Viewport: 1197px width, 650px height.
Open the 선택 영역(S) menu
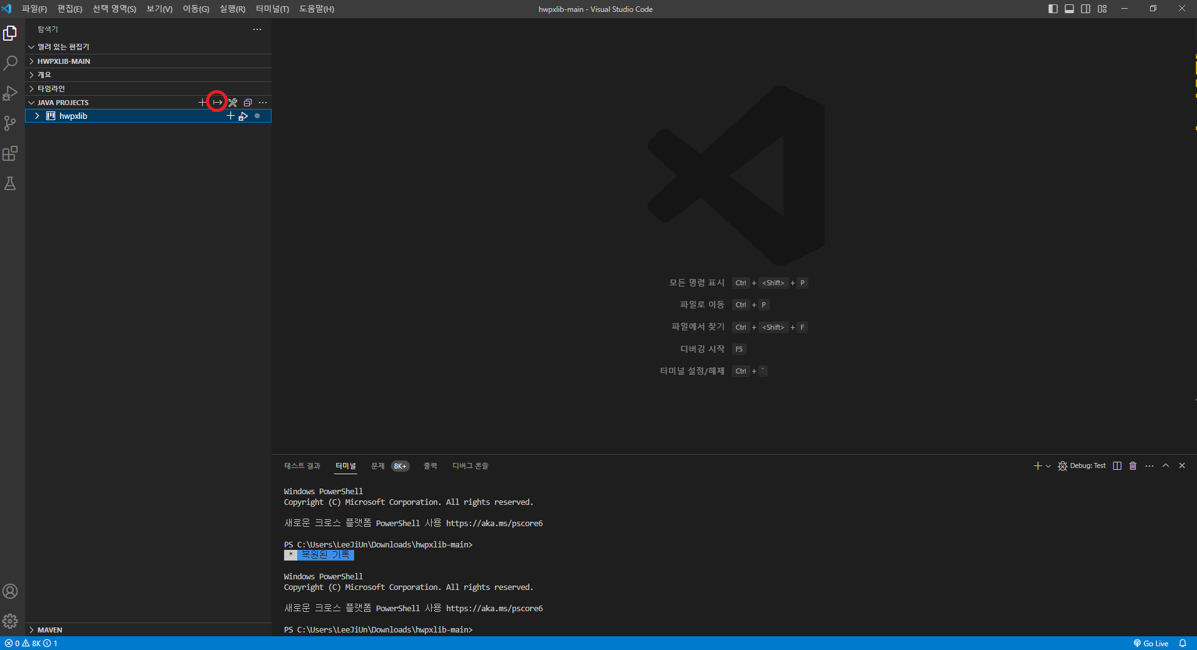115,9
